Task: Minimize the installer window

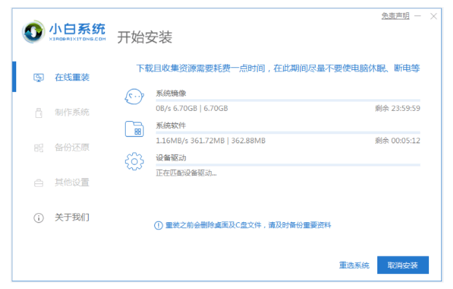Action: pyautogui.click(x=418, y=16)
